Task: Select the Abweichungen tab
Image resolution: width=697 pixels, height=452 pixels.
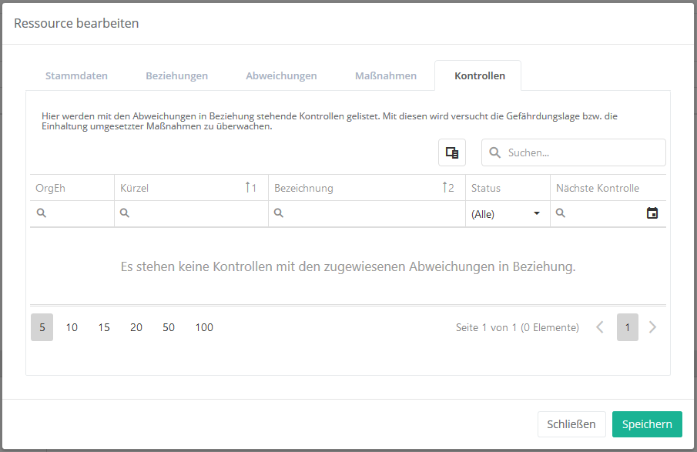Action: [x=281, y=75]
